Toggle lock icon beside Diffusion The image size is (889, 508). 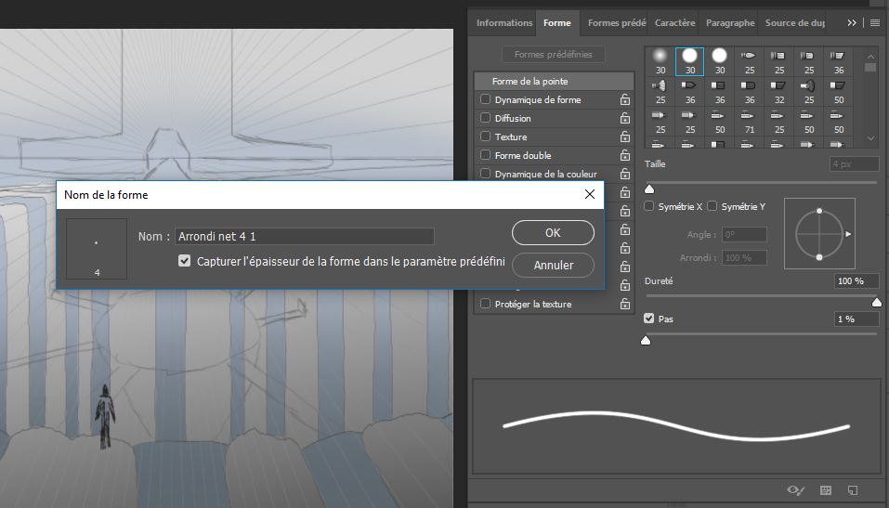[x=625, y=119]
